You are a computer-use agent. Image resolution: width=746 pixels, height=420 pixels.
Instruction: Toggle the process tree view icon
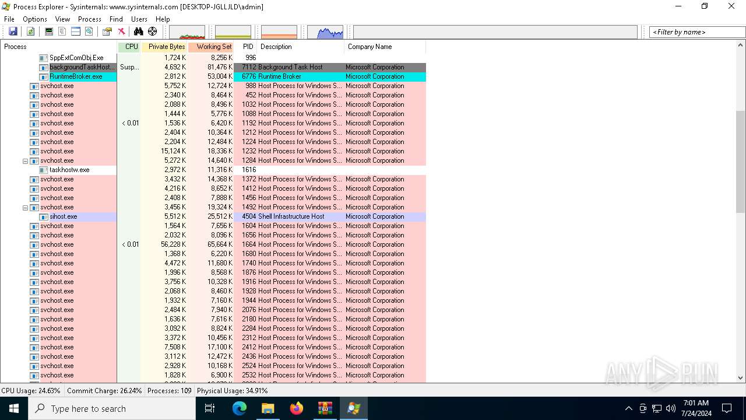tap(62, 32)
